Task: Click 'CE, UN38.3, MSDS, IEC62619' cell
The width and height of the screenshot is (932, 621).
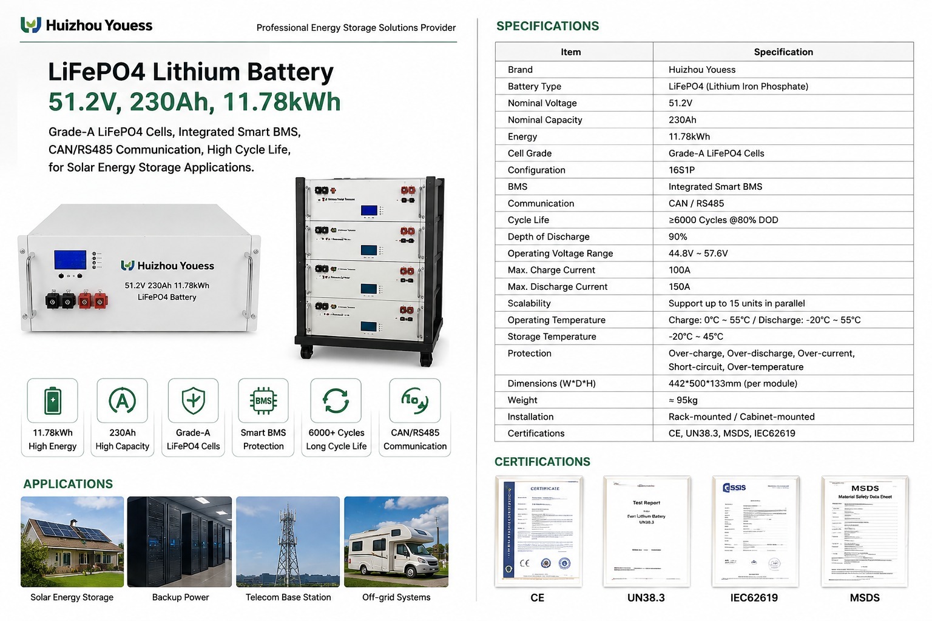Action: point(732,434)
